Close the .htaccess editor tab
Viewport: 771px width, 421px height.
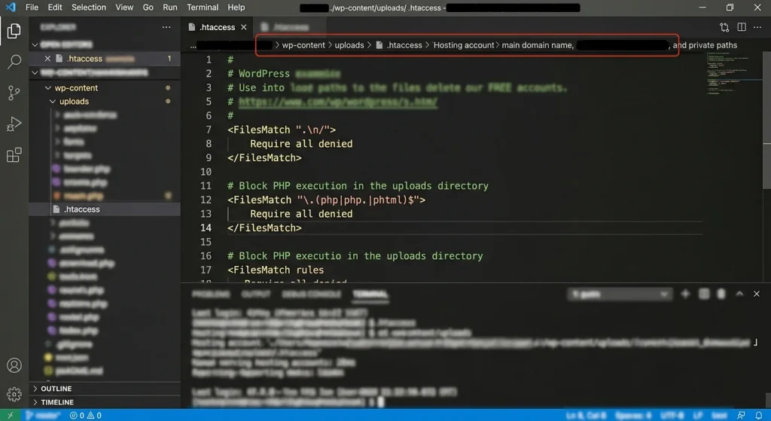coord(243,27)
